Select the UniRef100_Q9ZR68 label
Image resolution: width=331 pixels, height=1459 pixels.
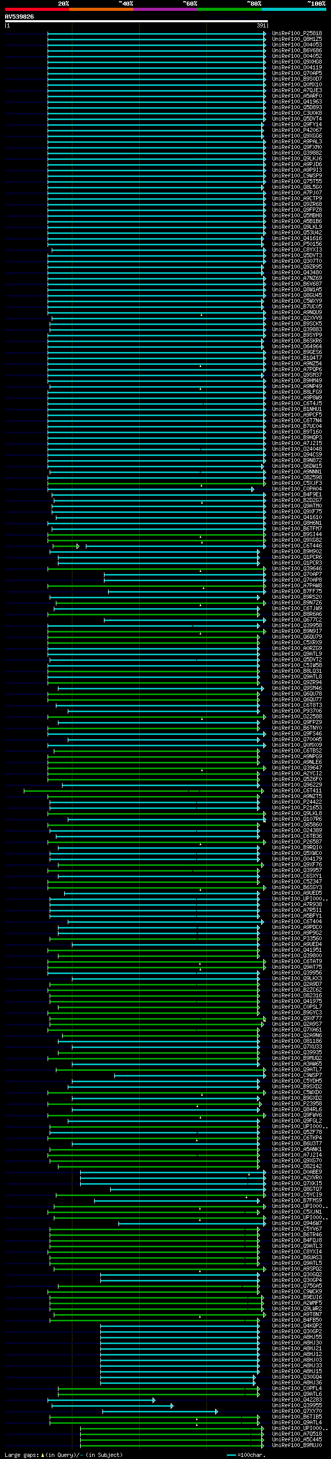[x=297, y=204]
